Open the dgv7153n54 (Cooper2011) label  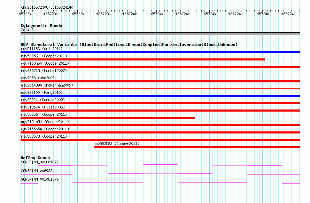45,63
